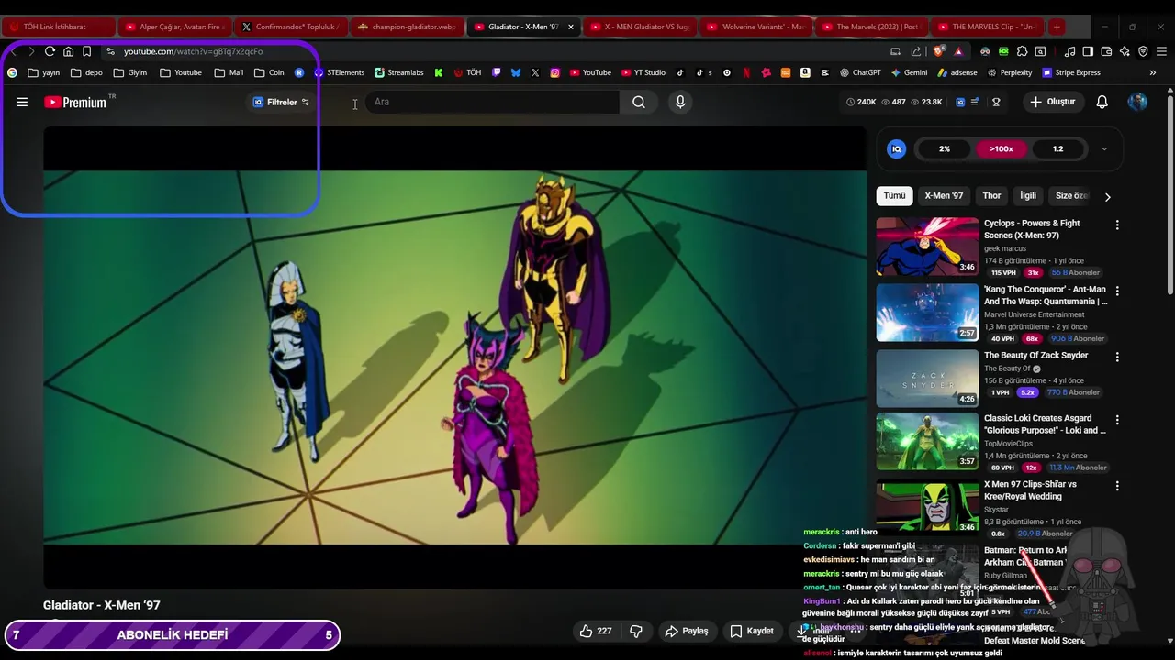Click the Oluştur create button

tap(1052, 102)
